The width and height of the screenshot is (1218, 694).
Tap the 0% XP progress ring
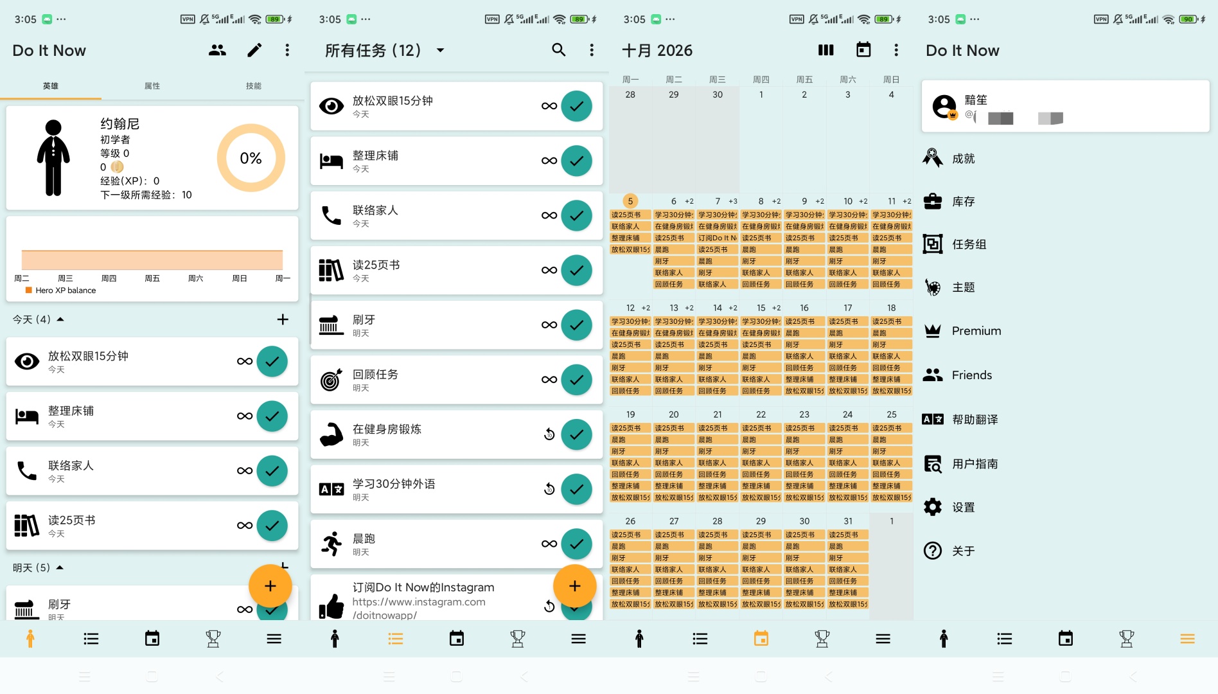pos(251,158)
